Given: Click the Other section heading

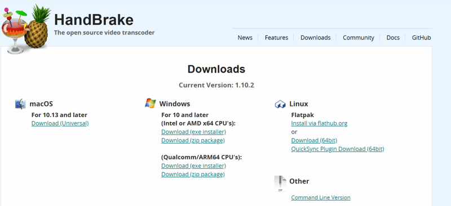Looking at the screenshot, I should (299, 181).
